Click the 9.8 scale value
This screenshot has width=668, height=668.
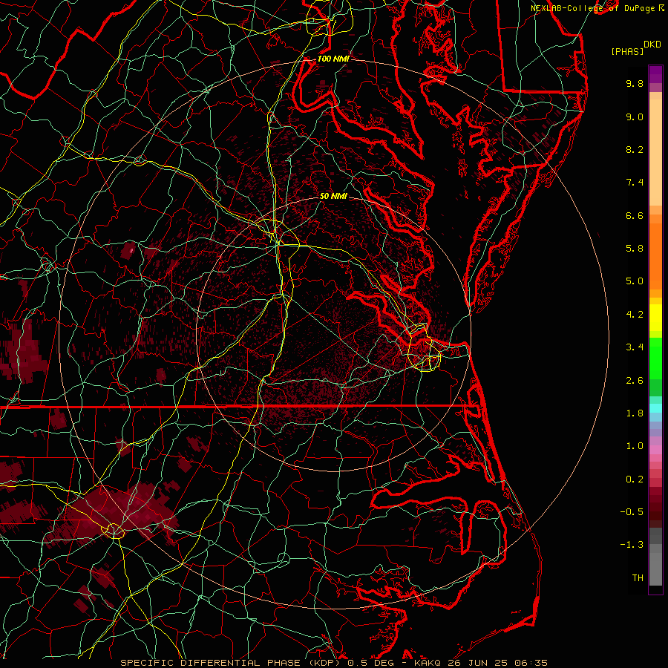click(x=635, y=83)
